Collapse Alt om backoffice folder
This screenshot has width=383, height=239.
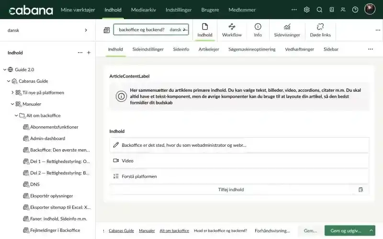16,115
